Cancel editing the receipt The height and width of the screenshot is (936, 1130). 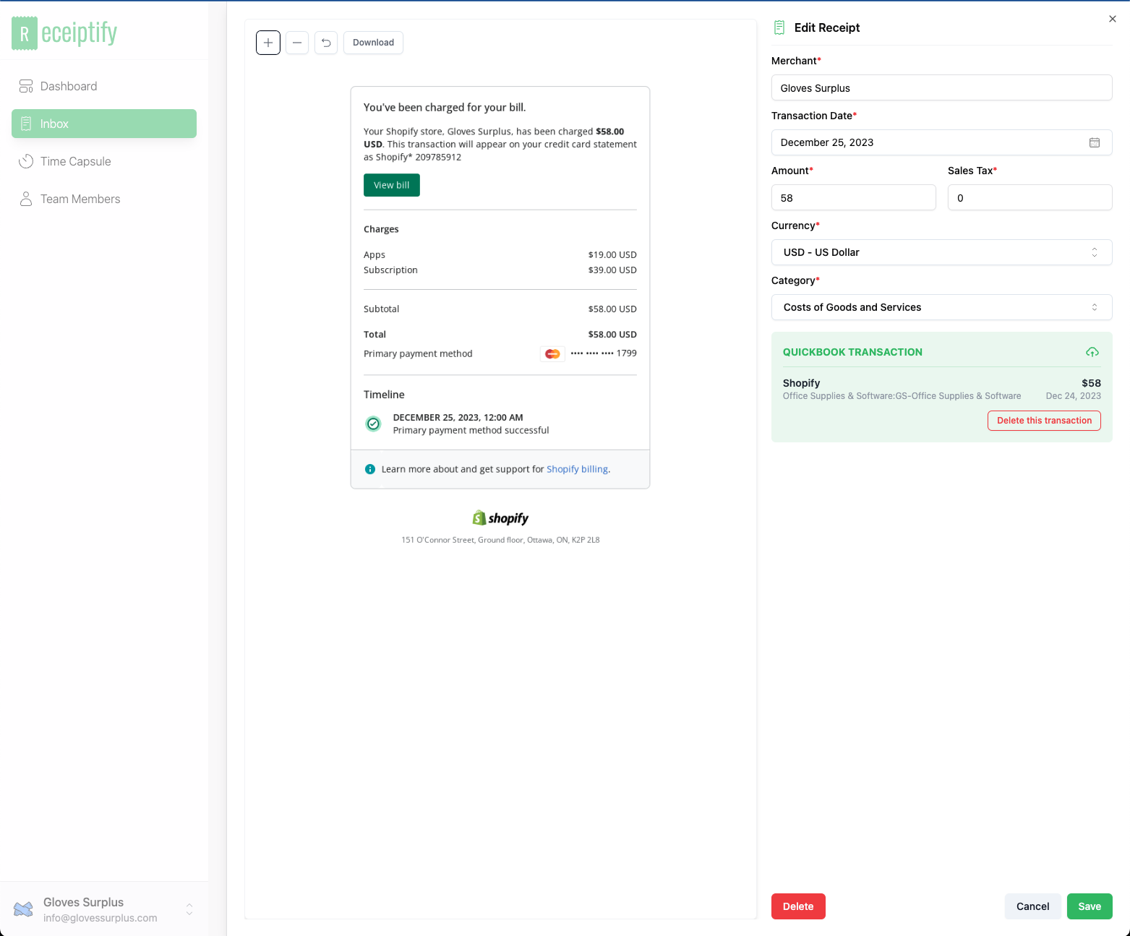(1032, 906)
